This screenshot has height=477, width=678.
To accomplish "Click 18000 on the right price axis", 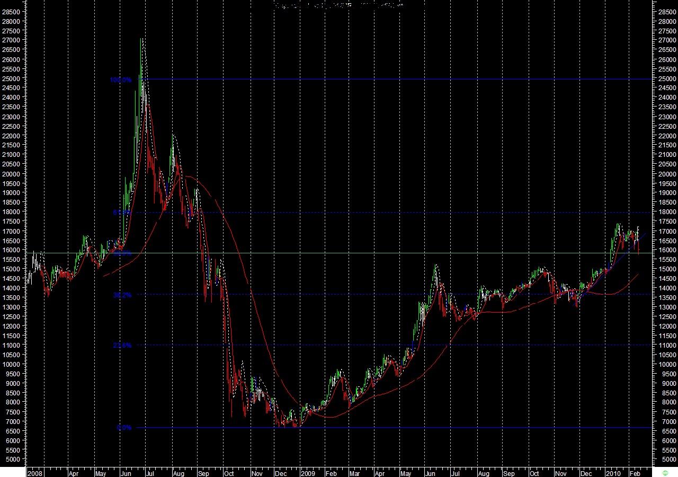I will click(x=667, y=213).
